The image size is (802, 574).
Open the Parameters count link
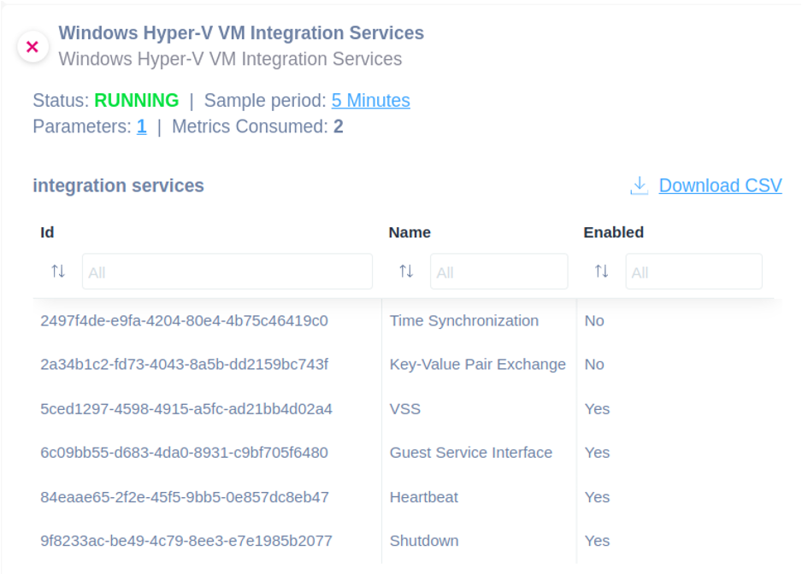pyautogui.click(x=142, y=126)
